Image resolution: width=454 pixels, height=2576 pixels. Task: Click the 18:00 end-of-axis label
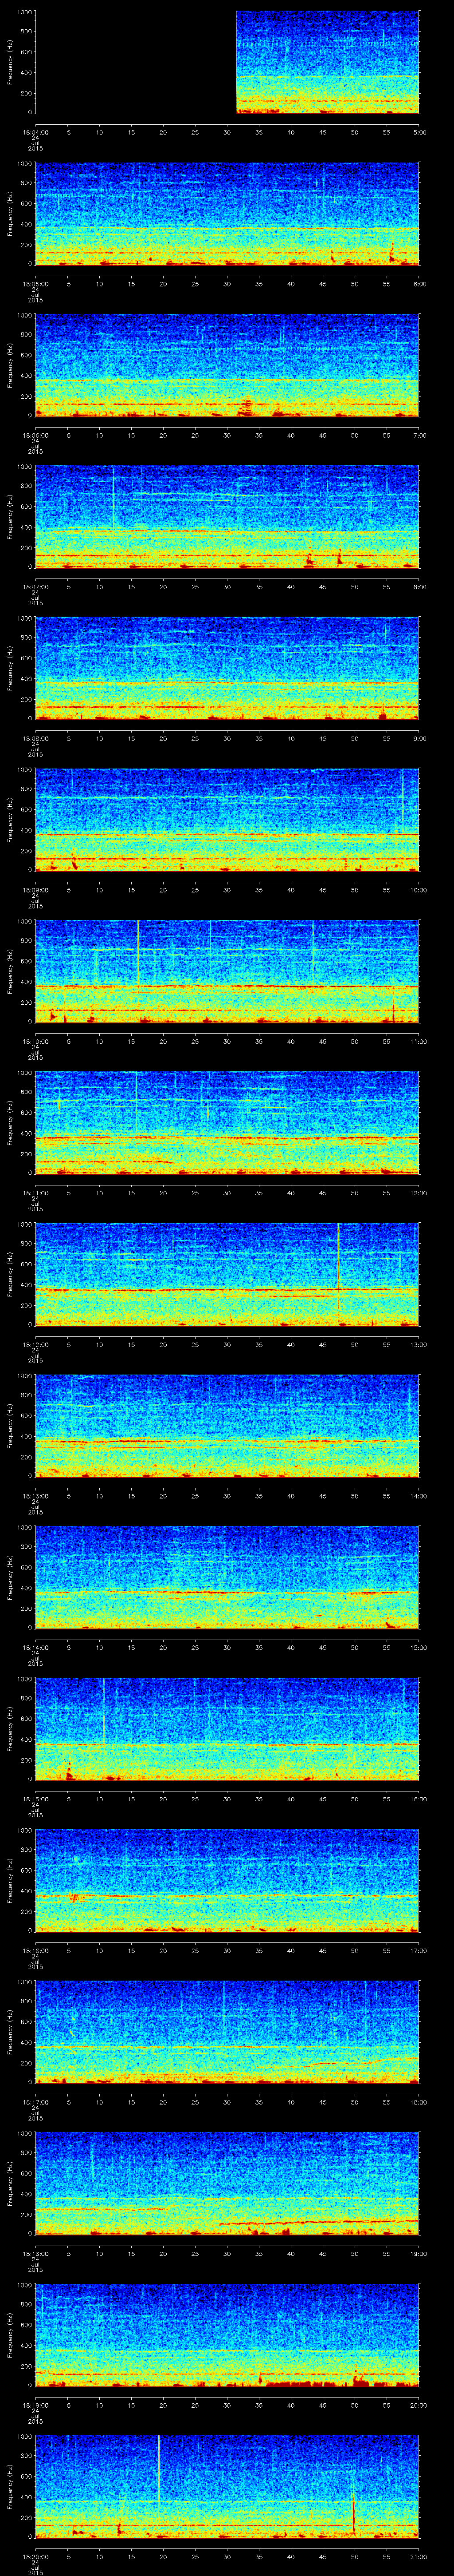pos(418,2102)
